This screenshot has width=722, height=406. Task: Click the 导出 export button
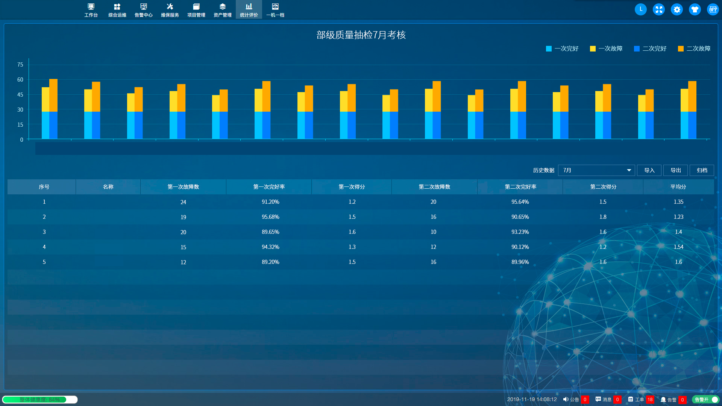point(676,170)
